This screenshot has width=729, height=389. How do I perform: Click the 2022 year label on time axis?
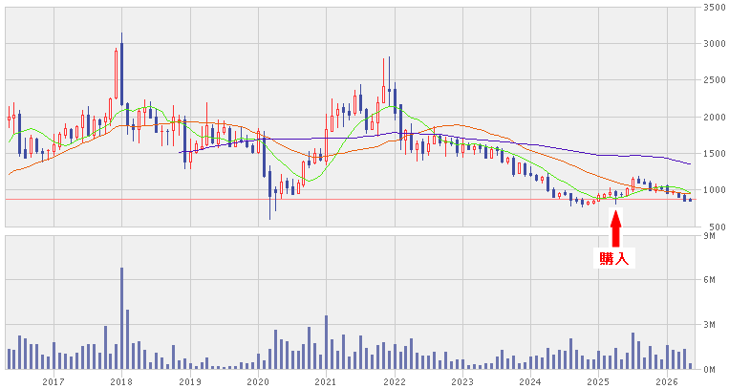395,382
